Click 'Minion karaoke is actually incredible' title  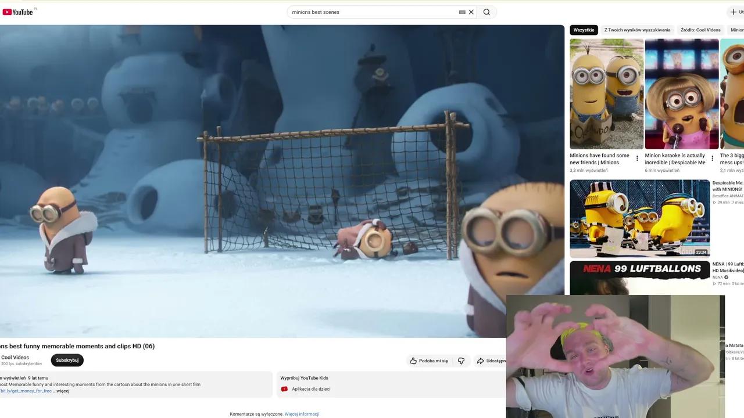pyautogui.click(x=675, y=159)
